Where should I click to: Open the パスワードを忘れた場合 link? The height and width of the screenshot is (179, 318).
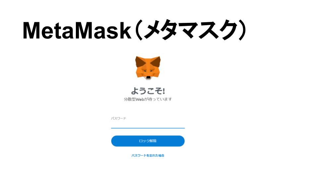coord(148,155)
